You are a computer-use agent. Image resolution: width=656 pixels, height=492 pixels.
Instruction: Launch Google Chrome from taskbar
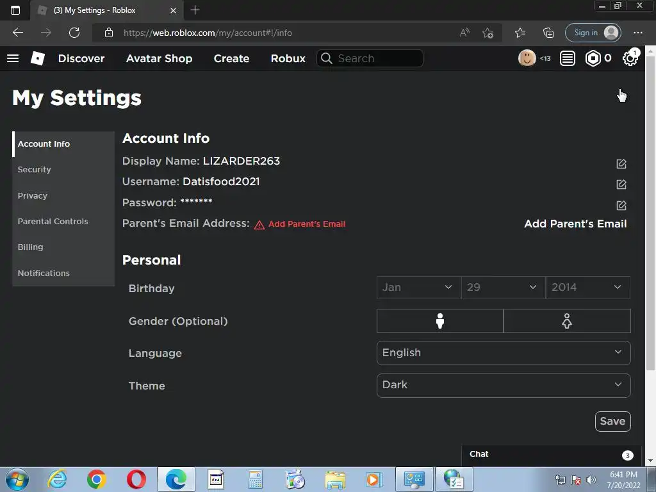[97, 479]
